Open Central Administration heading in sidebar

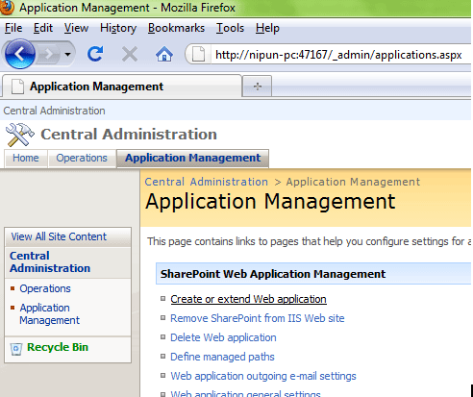[x=50, y=261]
